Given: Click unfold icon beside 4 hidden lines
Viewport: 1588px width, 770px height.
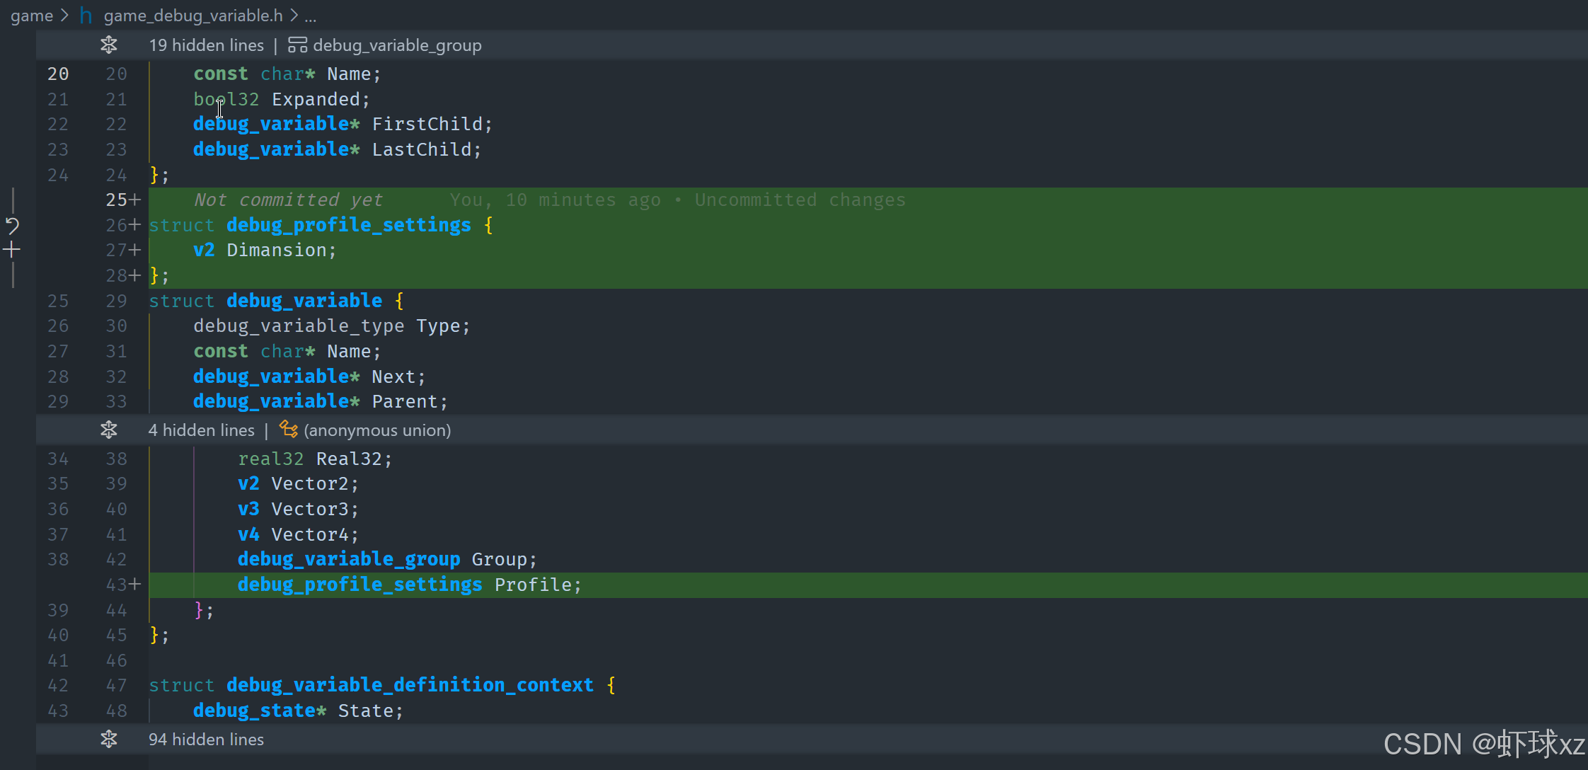Looking at the screenshot, I should coord(108,430).
